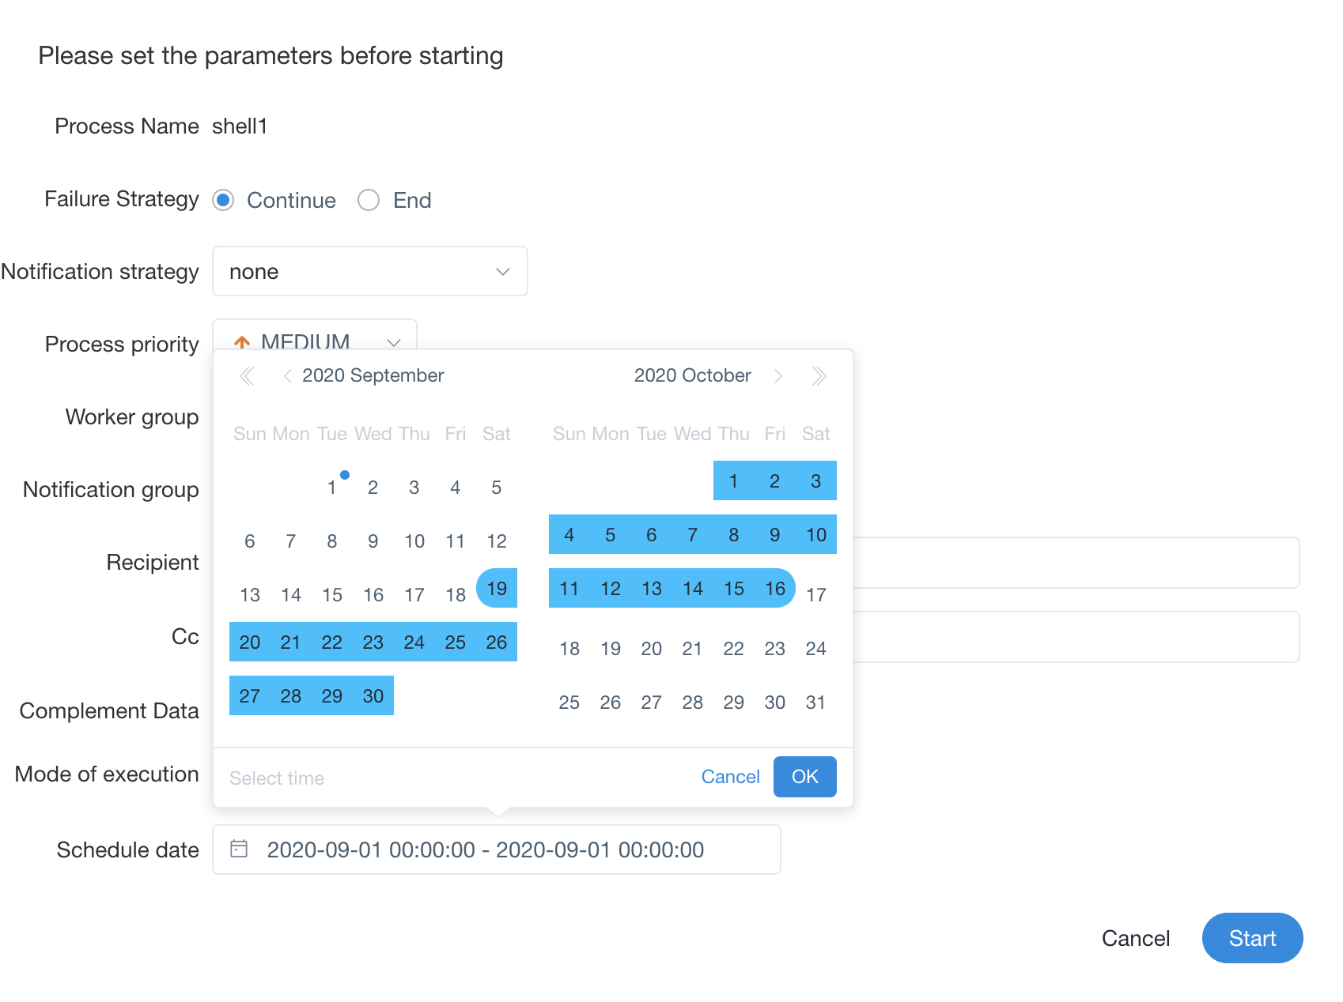Pick September 19 in the calendar

pos(497,589)
